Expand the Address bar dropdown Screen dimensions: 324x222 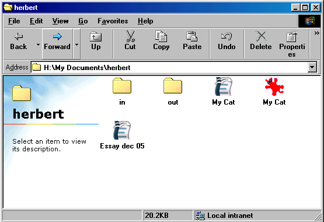312,67
